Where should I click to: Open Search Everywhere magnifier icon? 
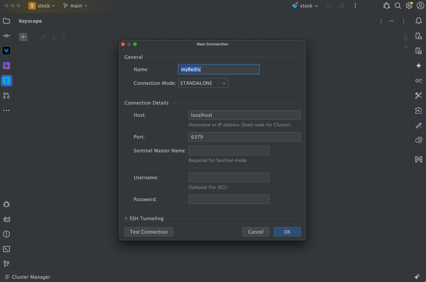398,6
